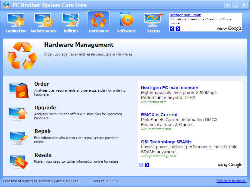Open the Status chart monitor icon
Viewport: 250px width, 187px height.
153,20
